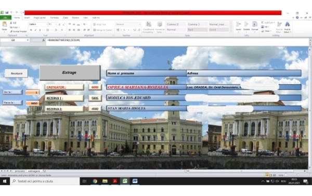Apply bold formatting with the B icon

[x=31, y=30]
